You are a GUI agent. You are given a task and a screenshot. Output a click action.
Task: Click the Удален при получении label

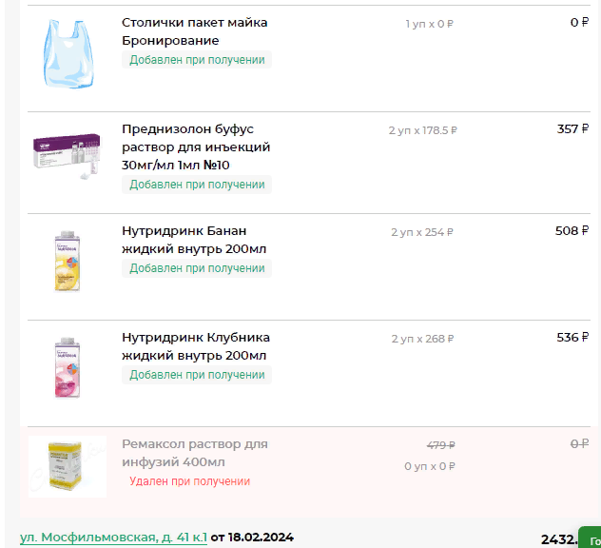click(190, 481)
